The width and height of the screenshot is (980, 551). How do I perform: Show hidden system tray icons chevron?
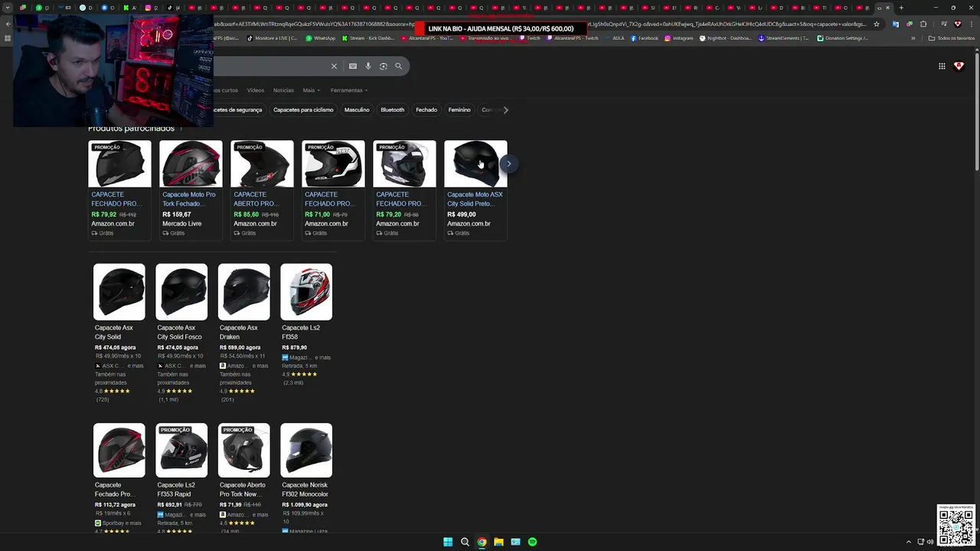[x=909, y=542]
